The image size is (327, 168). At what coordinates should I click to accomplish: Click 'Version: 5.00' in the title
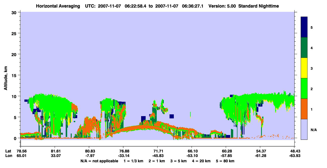tap(222, 6)
